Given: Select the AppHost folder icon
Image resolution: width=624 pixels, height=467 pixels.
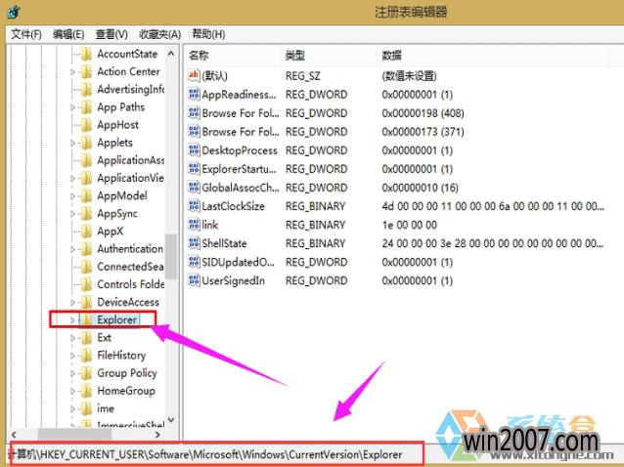Looking at the screenshot, I should (x=86, y=125).
